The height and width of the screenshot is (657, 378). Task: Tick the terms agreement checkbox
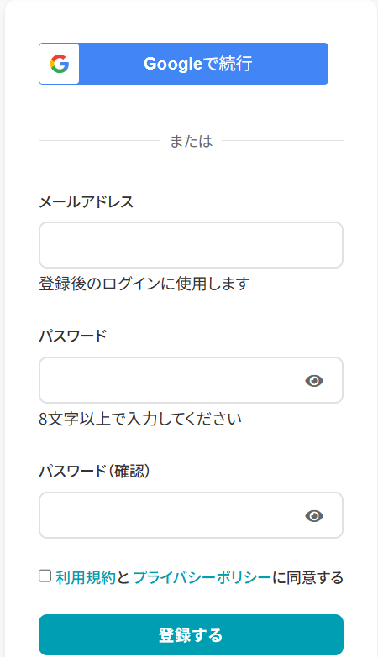click(x=45, y=576)
